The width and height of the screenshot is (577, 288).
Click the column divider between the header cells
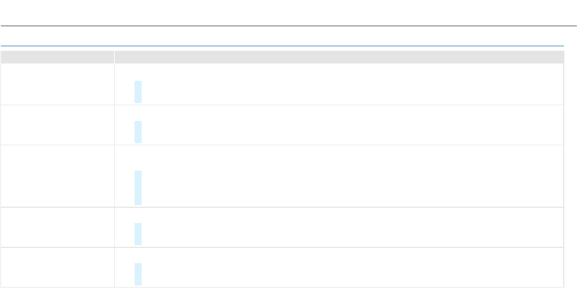(x=114, y=57)
